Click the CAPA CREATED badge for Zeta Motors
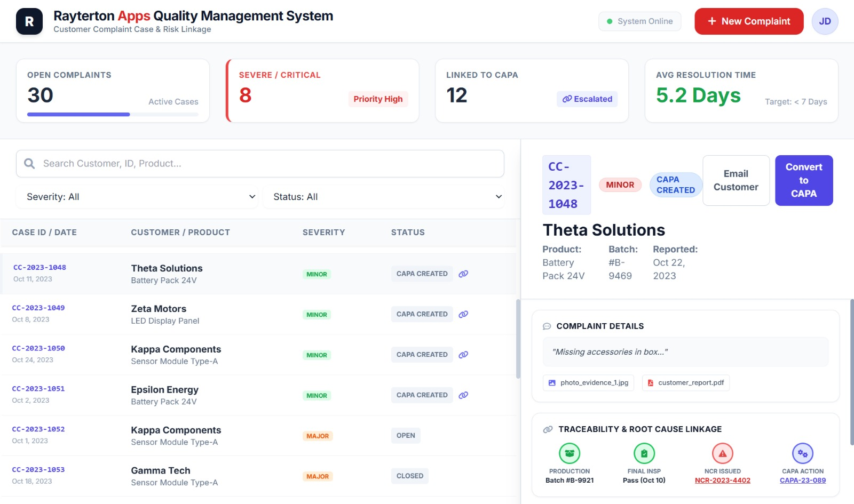 tap(422, 314)
